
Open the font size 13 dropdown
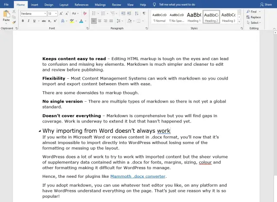point(56,13)
